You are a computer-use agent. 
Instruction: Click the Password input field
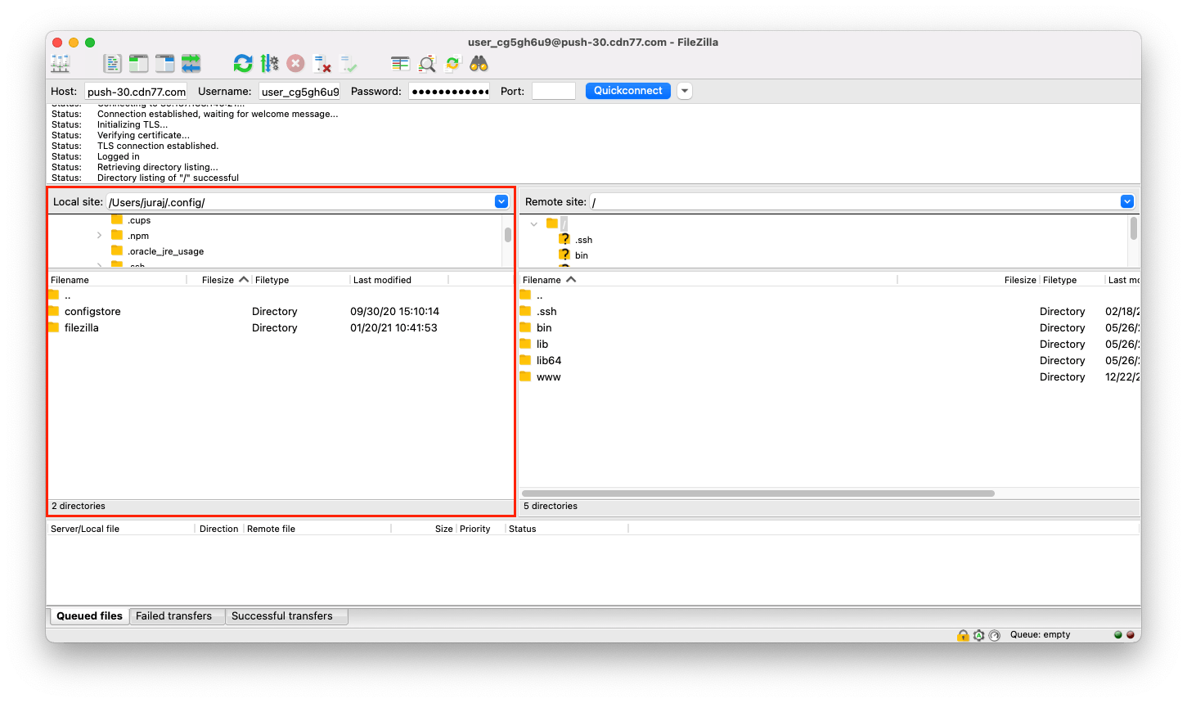(449, 91)
